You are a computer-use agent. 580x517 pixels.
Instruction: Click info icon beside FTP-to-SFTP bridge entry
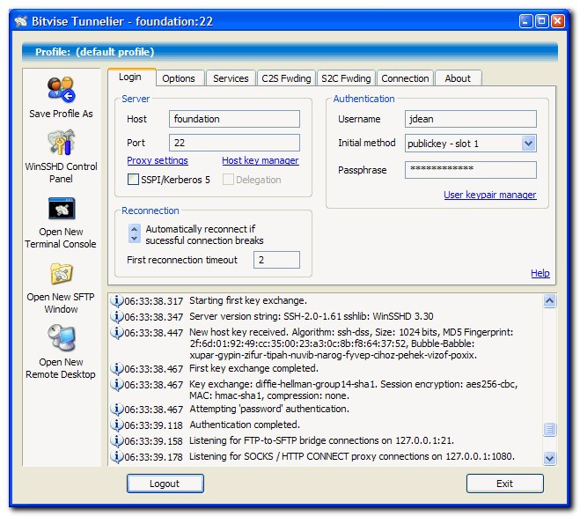[117, 440]
